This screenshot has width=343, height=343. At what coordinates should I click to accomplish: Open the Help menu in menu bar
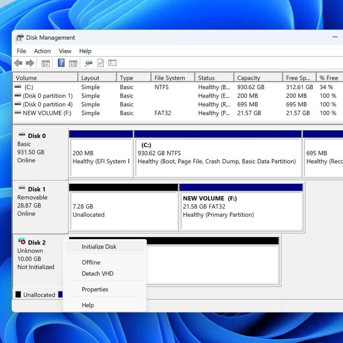pyautogui.click(x=85, y=51)
